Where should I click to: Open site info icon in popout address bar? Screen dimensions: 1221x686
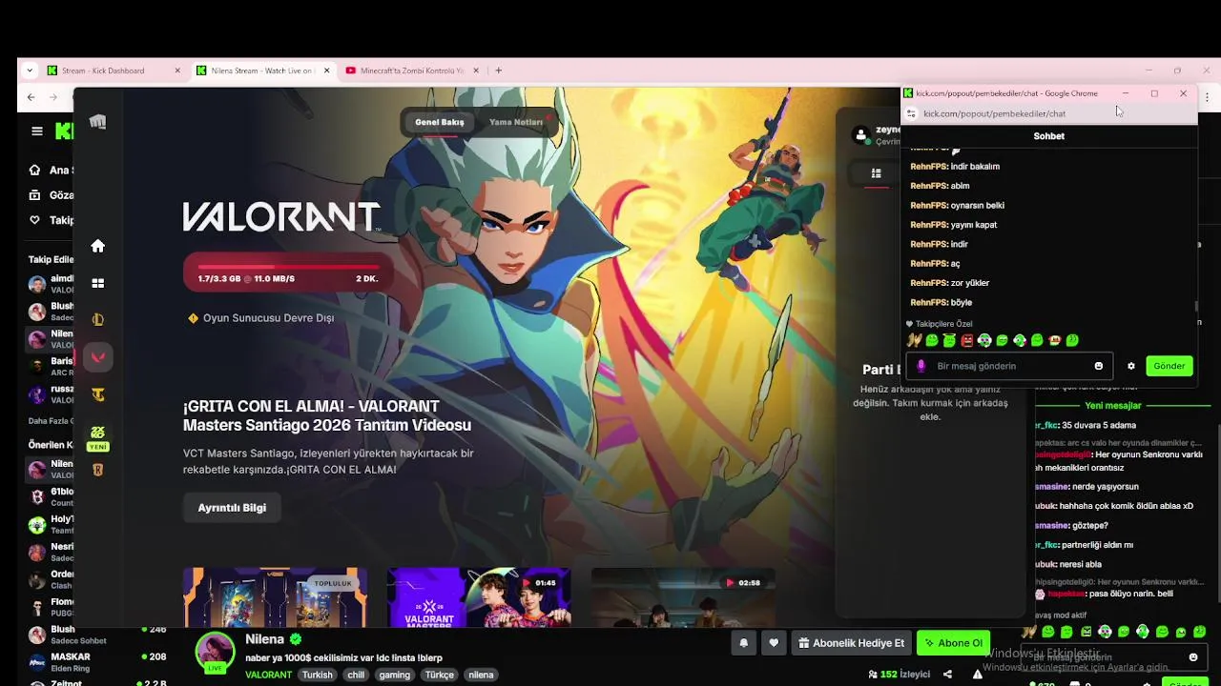[911, 113]
